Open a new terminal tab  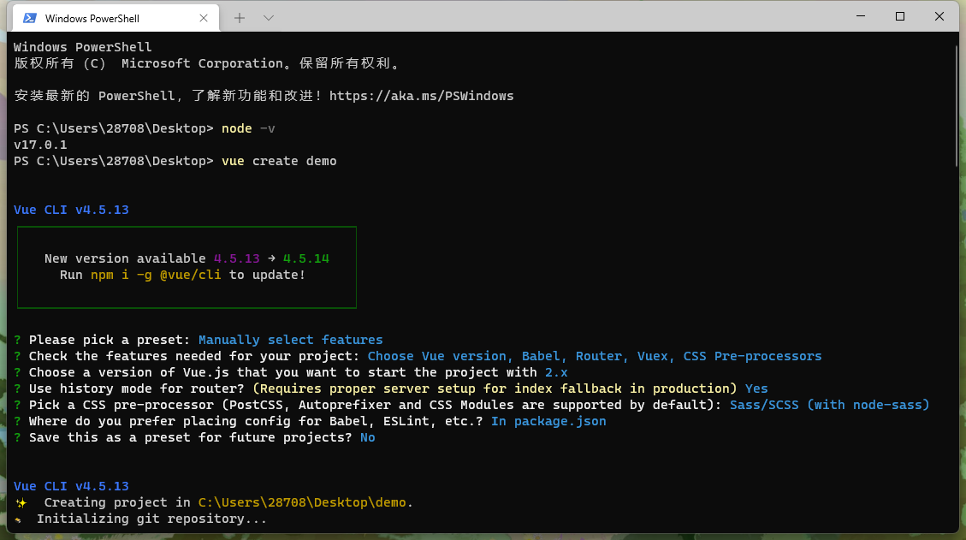tap(240, 19)
